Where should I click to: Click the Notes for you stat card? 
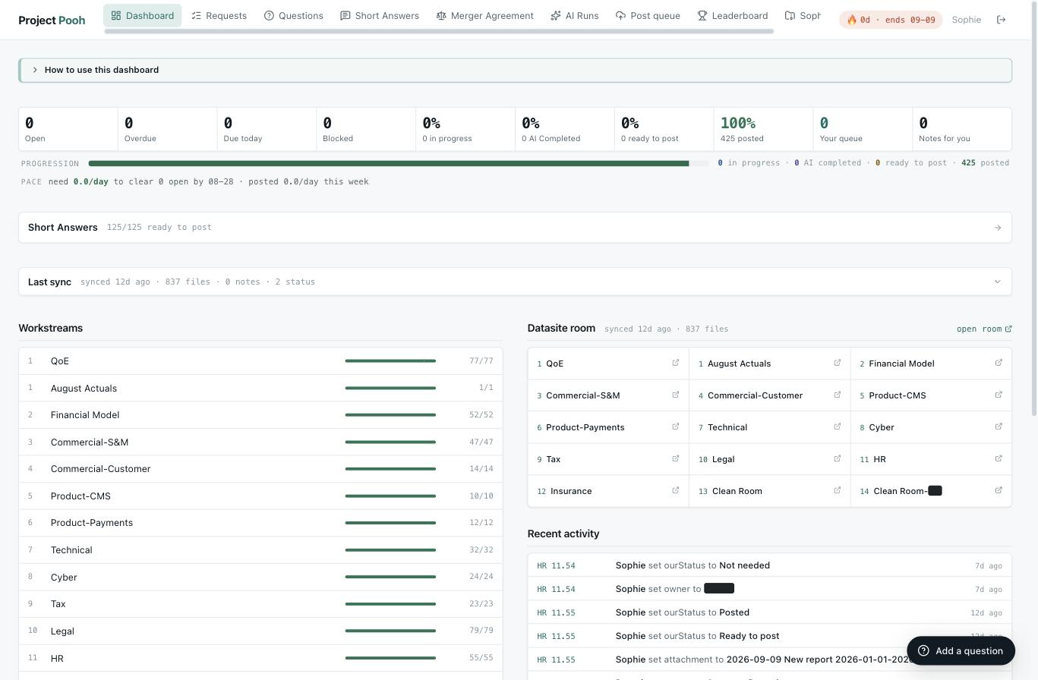tap(962, 129)
